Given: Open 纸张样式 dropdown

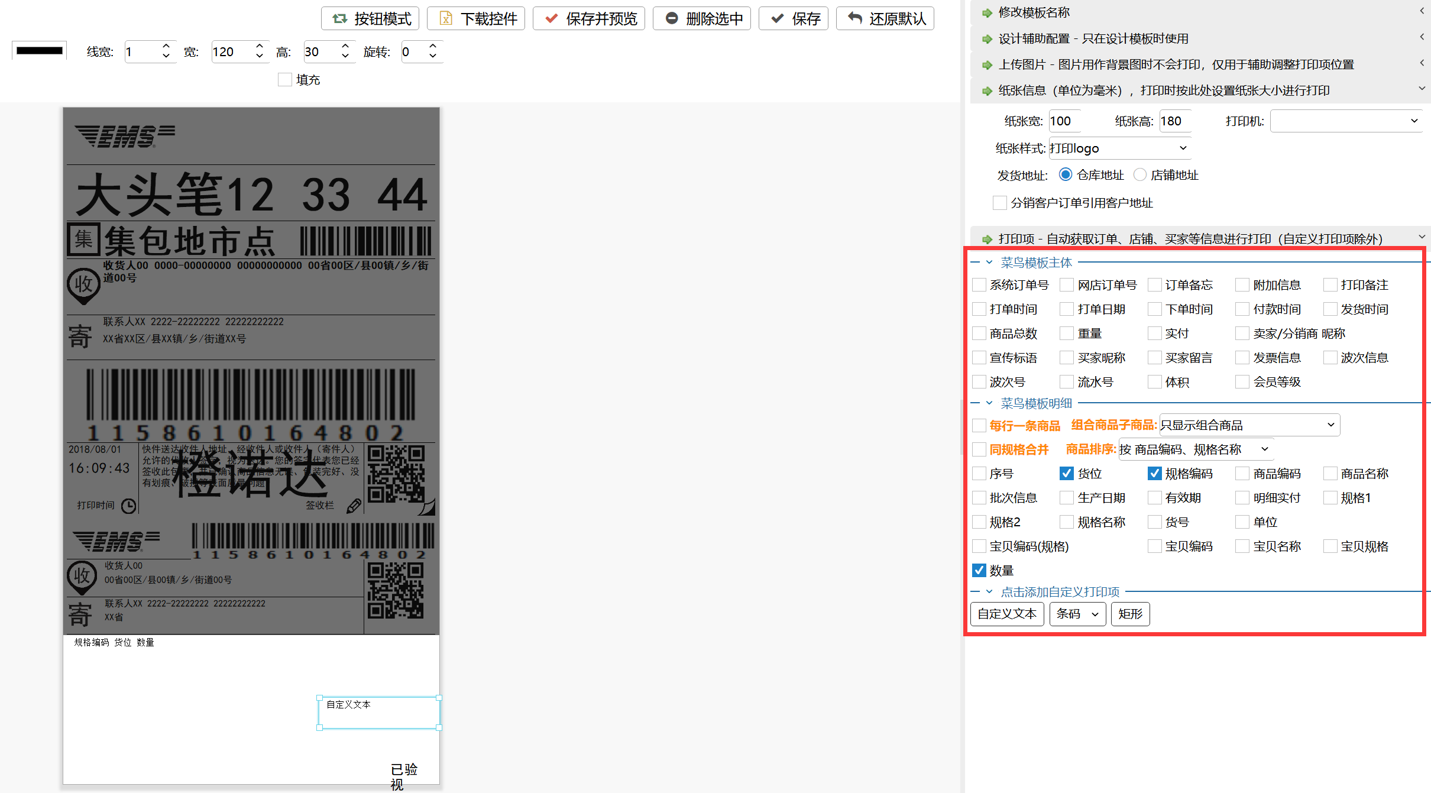Looking at the screenshot, I should coord(1119,148).
